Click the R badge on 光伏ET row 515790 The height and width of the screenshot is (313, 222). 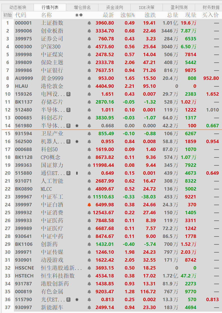coord(68,300)
